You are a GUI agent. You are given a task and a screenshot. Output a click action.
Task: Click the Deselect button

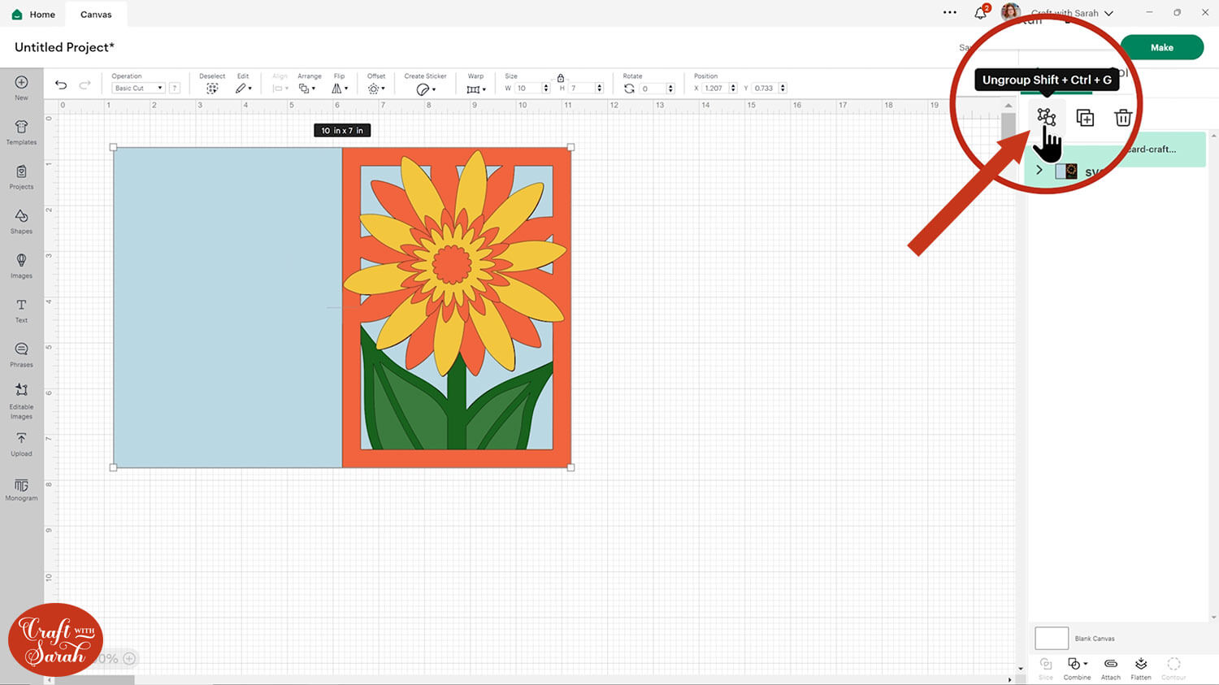(x=212, y=88)
